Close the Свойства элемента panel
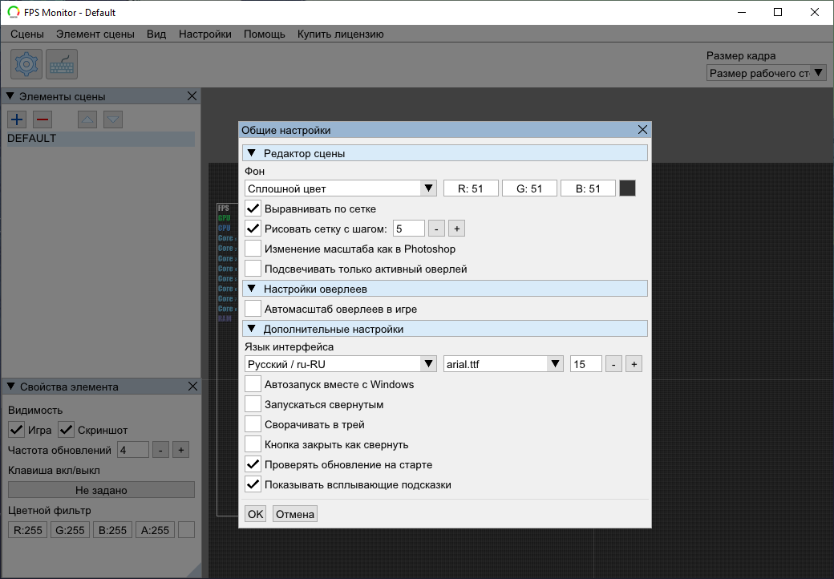 coord(192,387)
